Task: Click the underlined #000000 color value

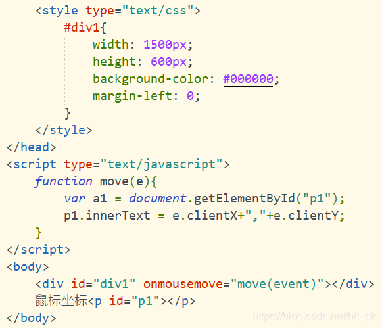Action: (x=248, y=79)
